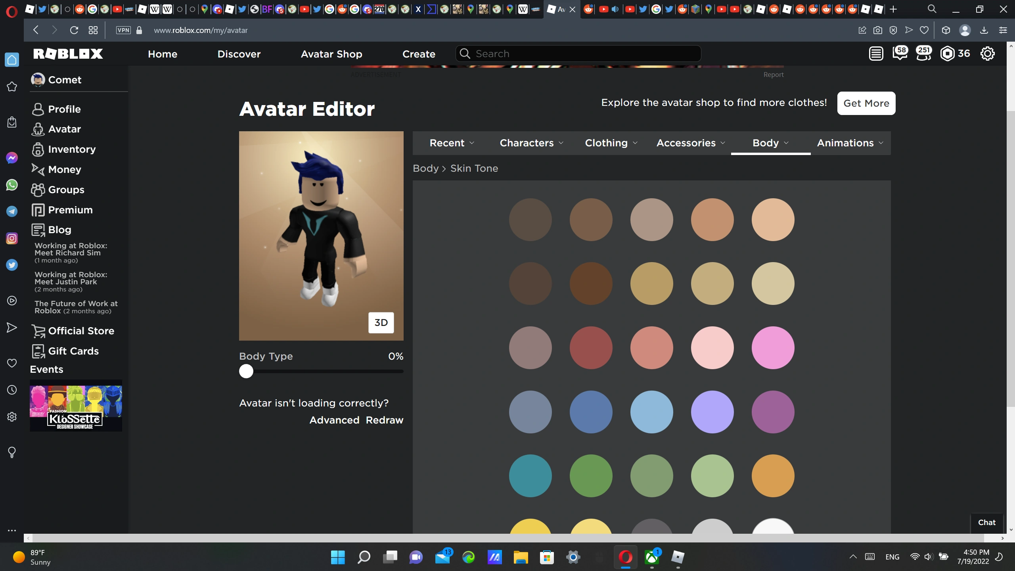Select the Recent tab

452,143
